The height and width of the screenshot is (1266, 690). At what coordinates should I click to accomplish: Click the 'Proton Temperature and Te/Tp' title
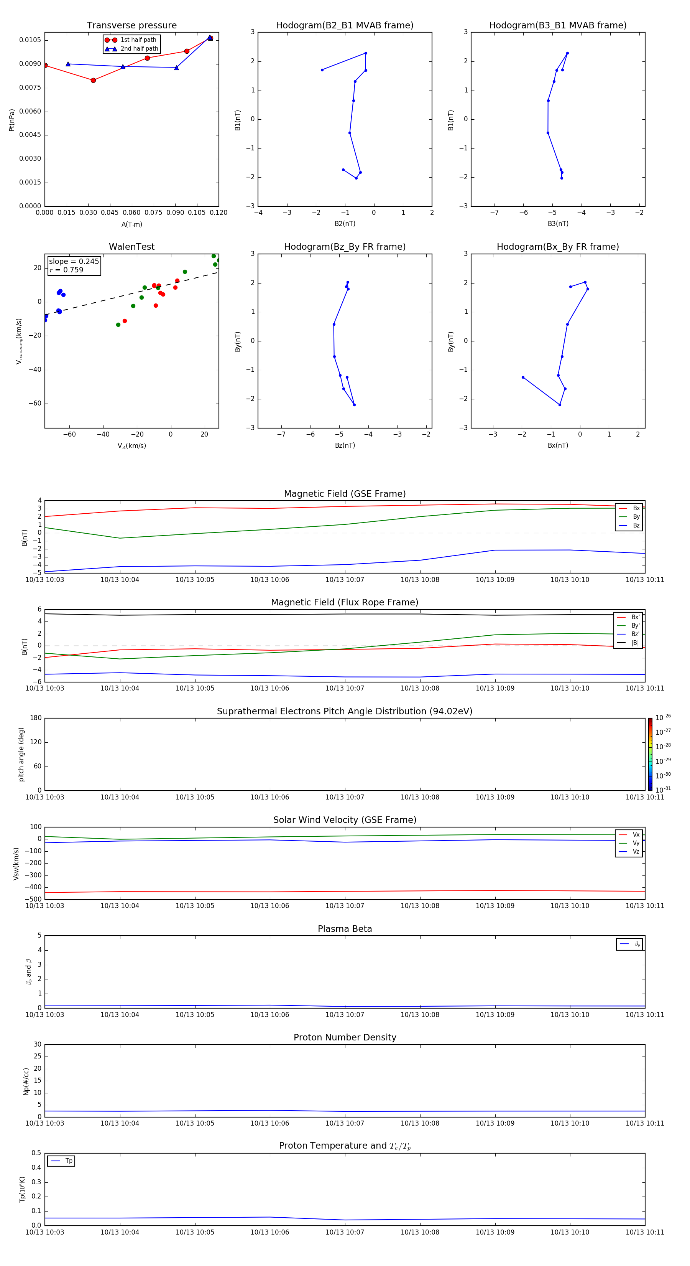coord(345,1146)
